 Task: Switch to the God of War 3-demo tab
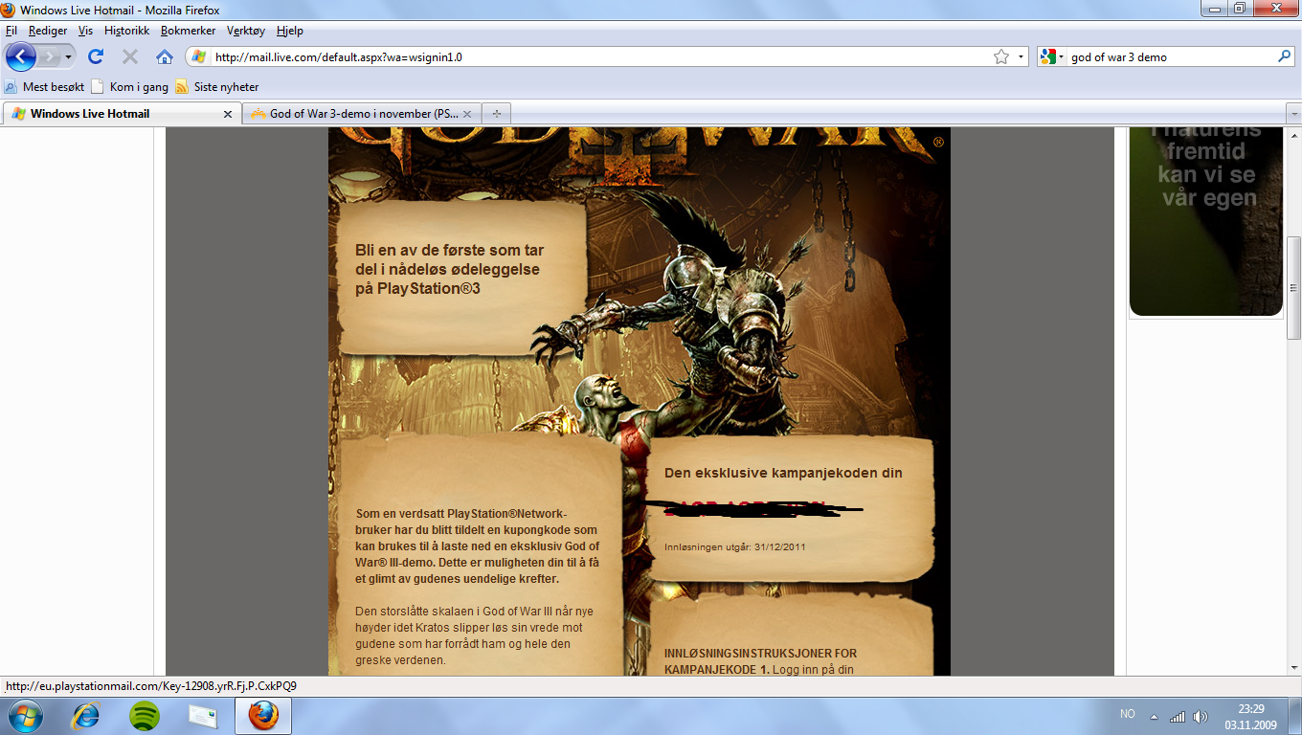tap(362, 113)
